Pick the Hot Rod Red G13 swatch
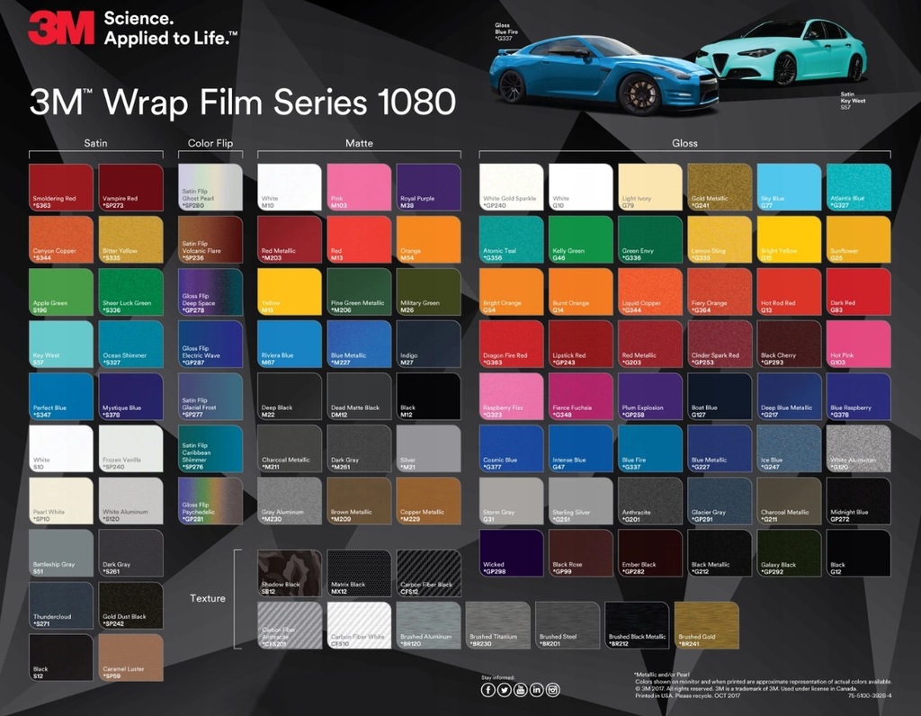921x716 pixels. [790, 292]
